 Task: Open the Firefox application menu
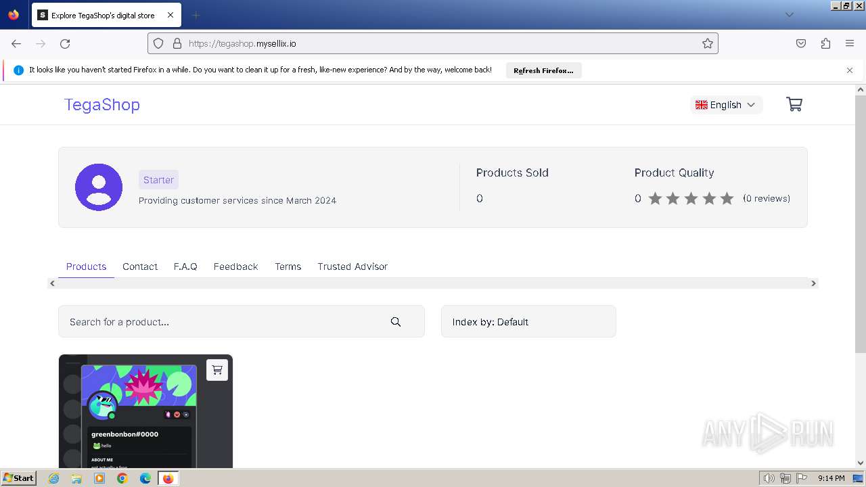tap(850, 43)
